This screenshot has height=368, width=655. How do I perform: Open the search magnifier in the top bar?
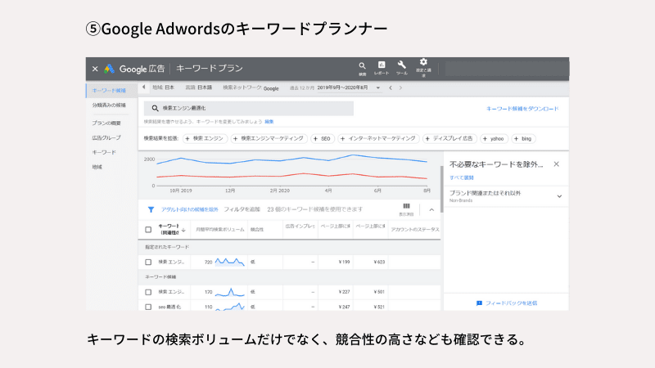[x=362, y=66]
